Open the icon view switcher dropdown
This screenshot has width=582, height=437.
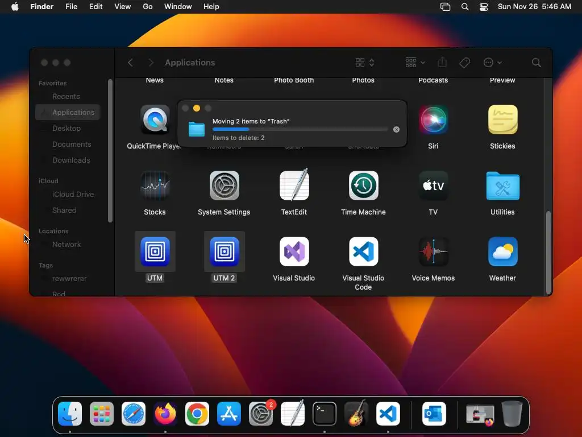tap(365, 63)
